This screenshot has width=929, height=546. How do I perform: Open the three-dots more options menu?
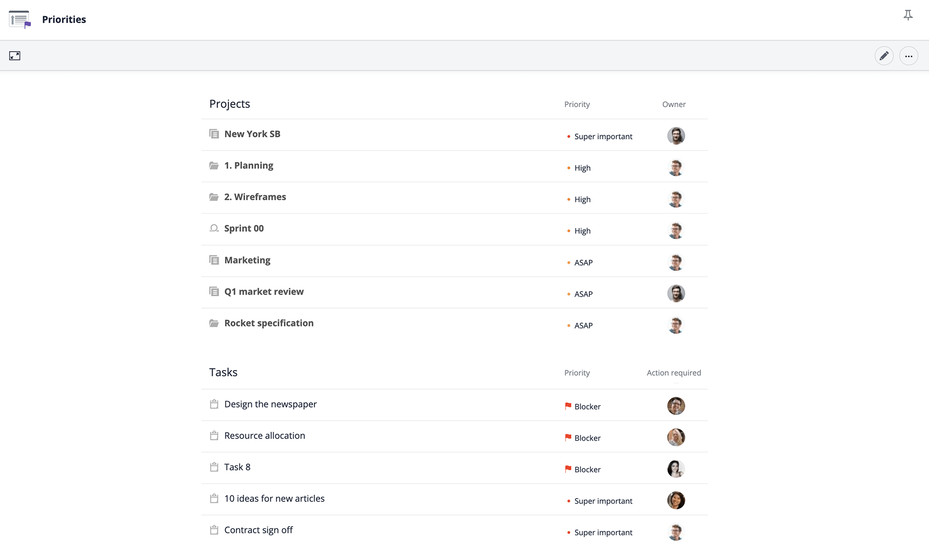click(908, 56)
